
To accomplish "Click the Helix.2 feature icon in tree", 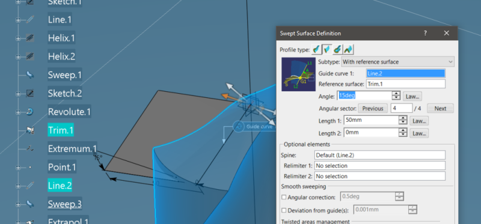I will [x=29, y=56].
